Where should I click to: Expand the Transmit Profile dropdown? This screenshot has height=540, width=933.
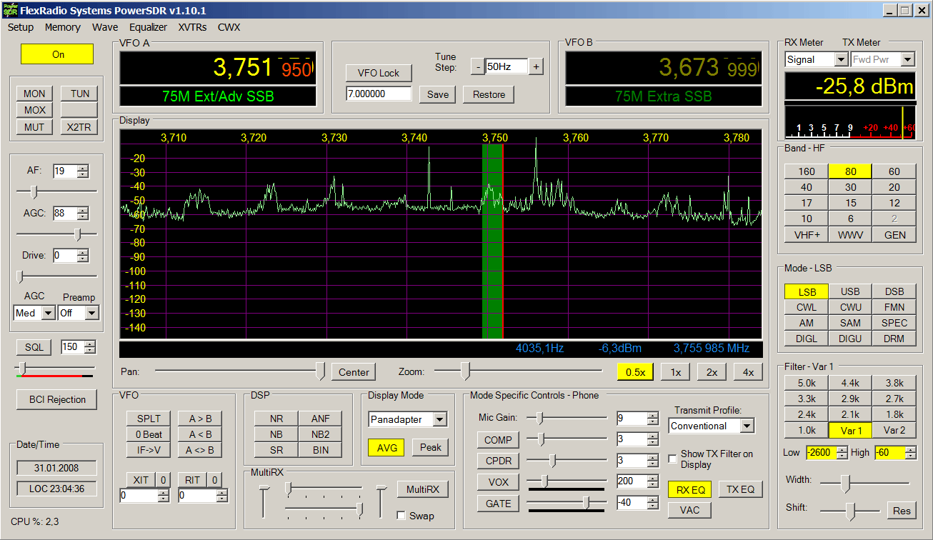[747, 426]
